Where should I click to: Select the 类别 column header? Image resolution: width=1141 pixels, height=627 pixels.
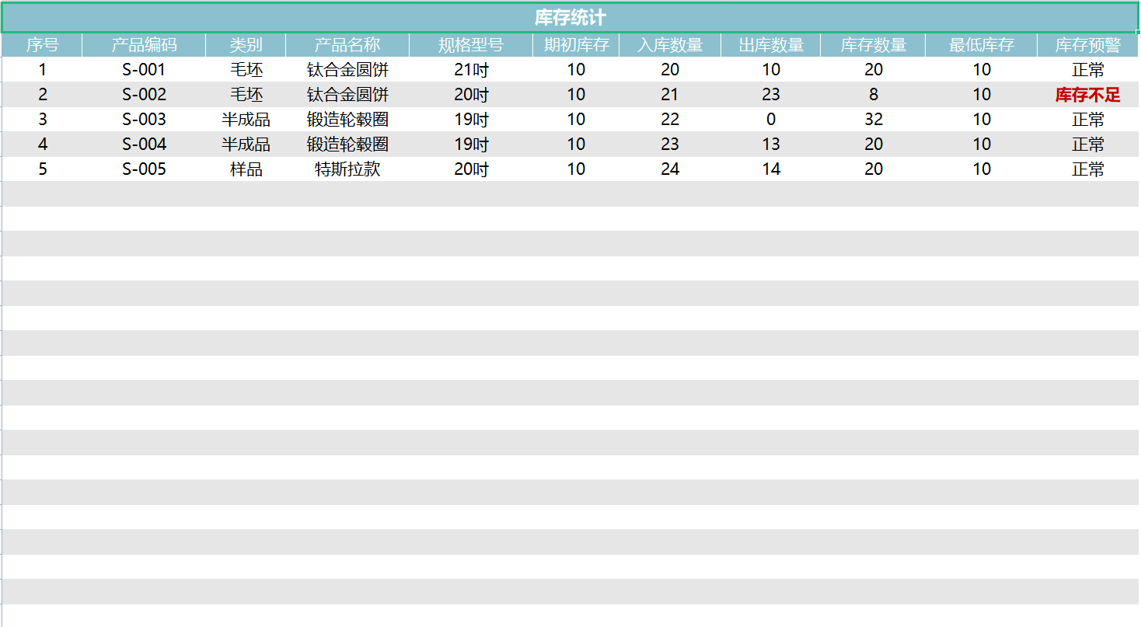pyautogui.click(x=246, y=45)
